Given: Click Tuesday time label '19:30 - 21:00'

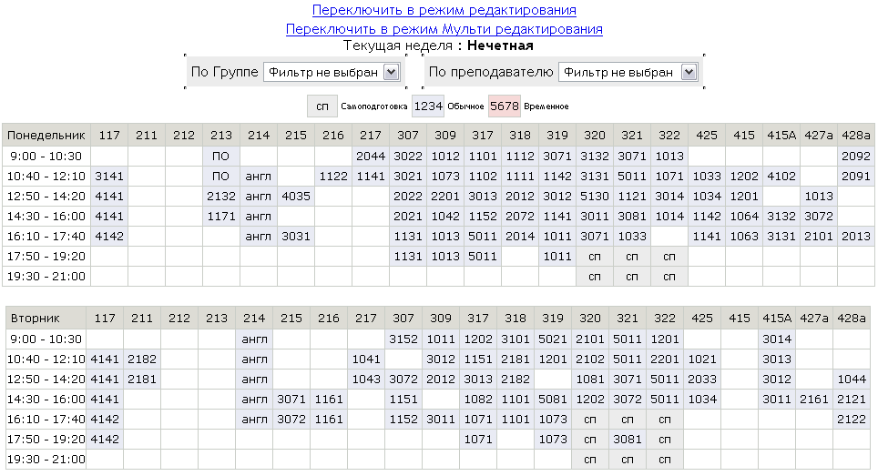Looking at the screenshot, I should (x=46, y=460).
